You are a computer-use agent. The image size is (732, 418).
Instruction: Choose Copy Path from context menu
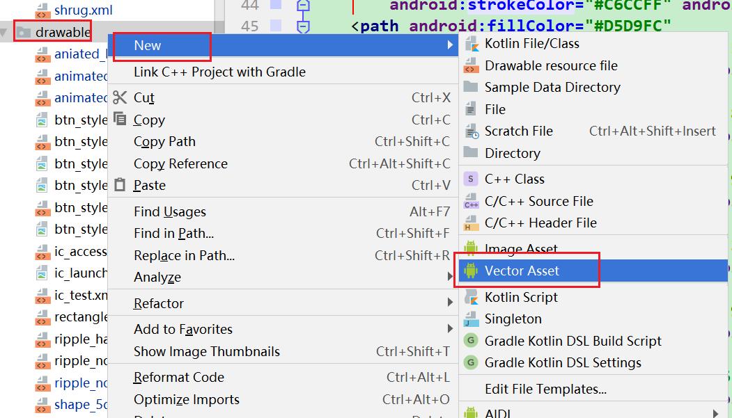pyautogui.click(x=164, y=142)
